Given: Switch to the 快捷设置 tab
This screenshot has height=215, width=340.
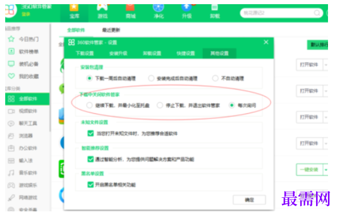Looking at the screenshot, I should pyautogui.click(x=186, y=53).
